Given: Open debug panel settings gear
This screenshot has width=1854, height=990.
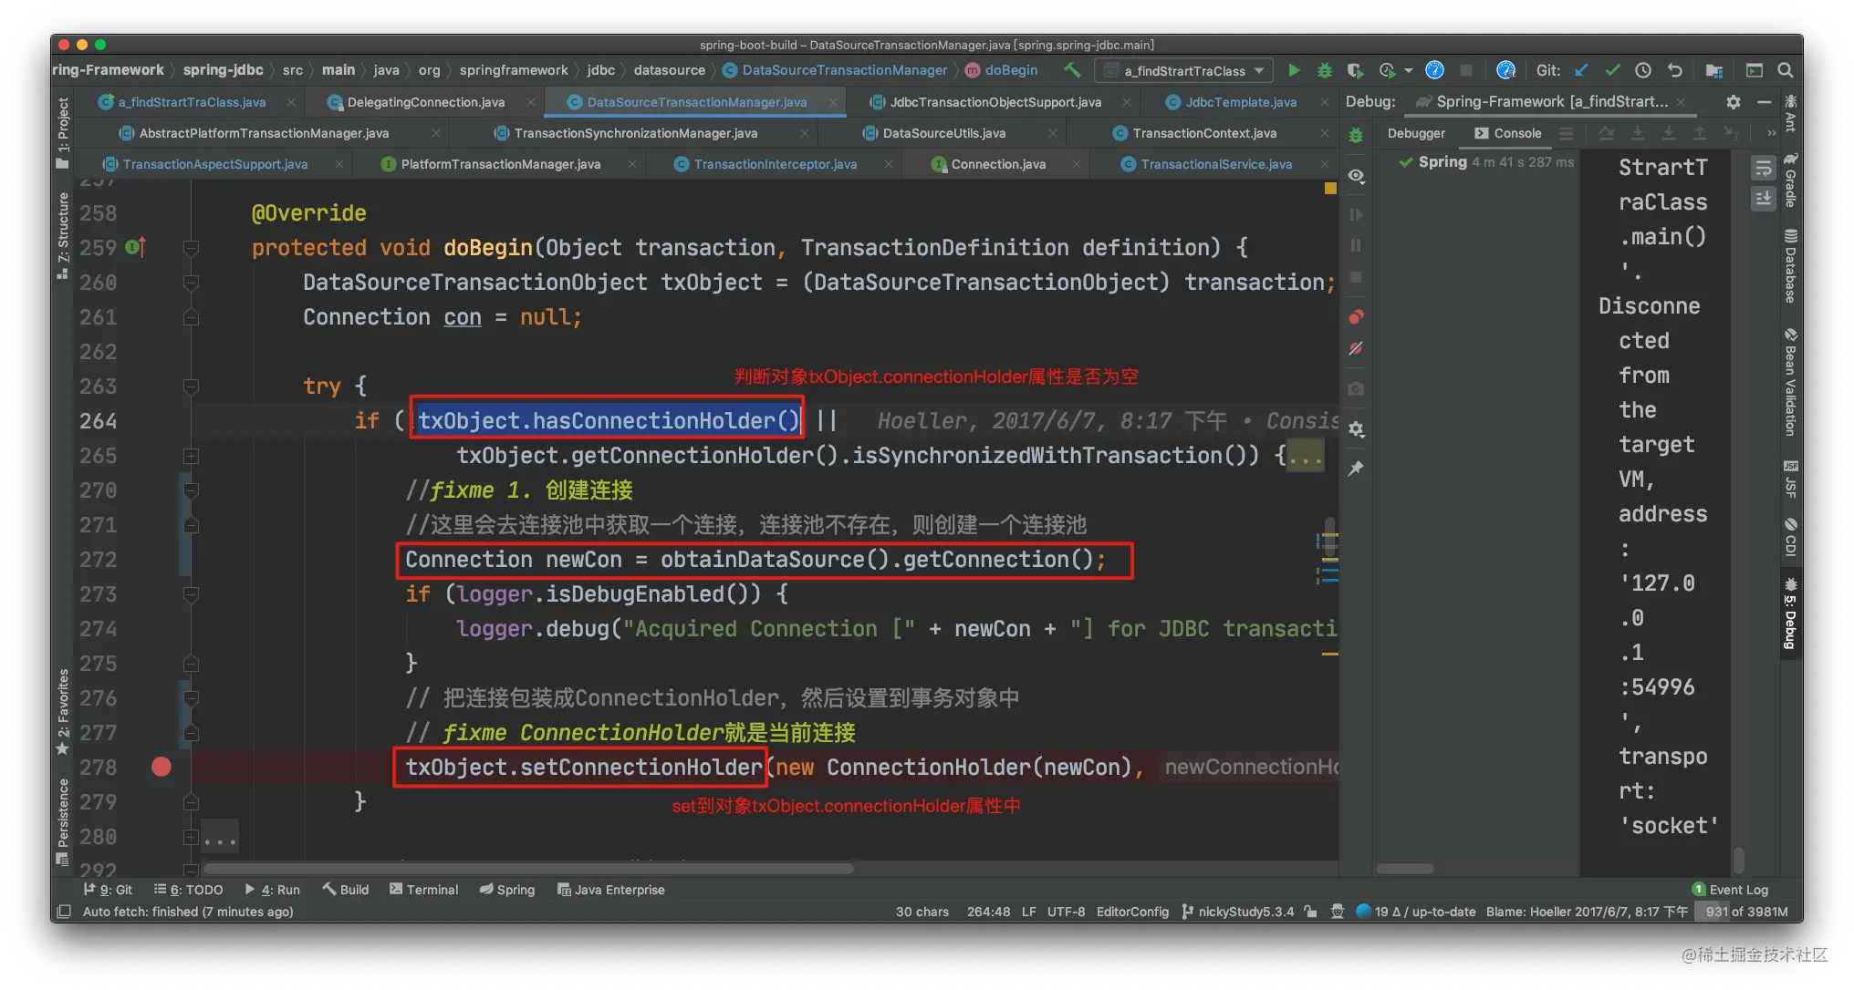Looking at the screenshot, I should [1733, 102].
